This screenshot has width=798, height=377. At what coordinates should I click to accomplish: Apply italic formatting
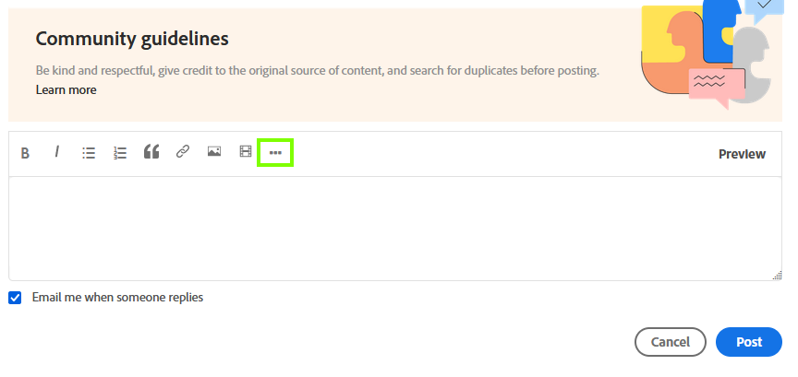click(x=56, y=152)
